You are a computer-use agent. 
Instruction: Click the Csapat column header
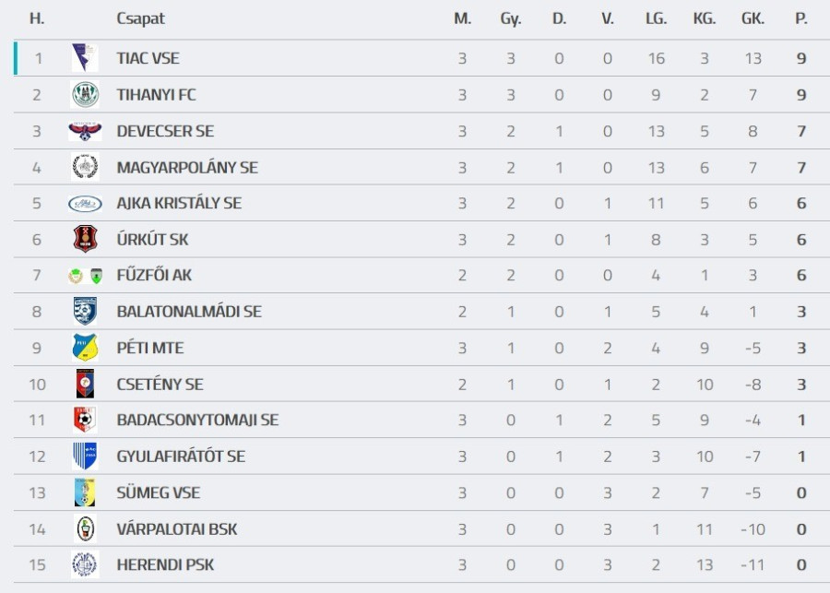coord(140,18)
